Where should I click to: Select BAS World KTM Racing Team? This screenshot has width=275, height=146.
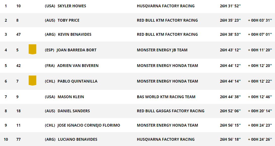pyautogui.click(x=166, y=97)
